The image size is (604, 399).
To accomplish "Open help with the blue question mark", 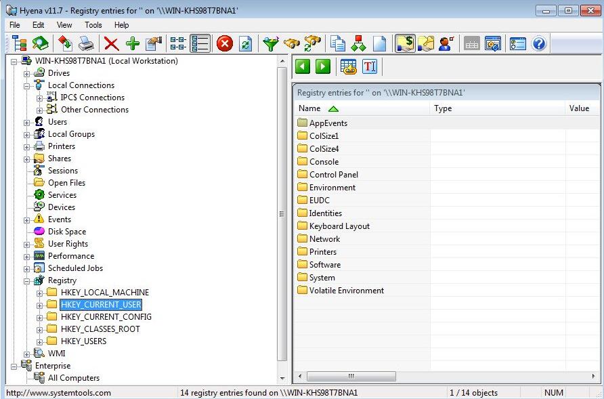I will coord(538,43).
